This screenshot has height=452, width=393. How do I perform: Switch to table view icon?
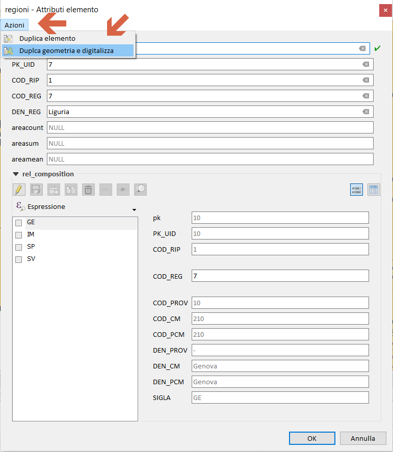pos(374,190)
